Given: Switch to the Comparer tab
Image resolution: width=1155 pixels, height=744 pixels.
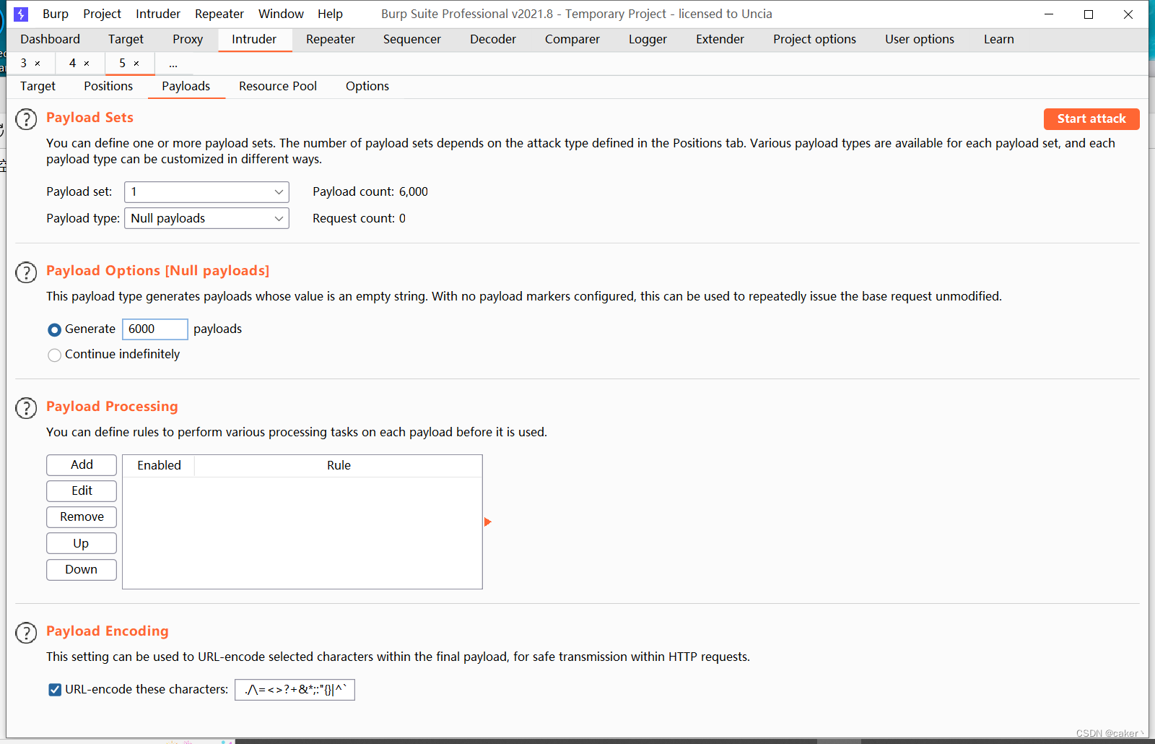Looking at the screenshot, I should (x=572, y=39).
